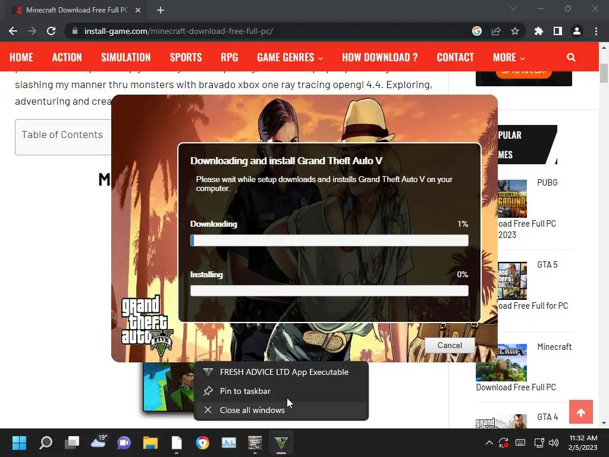Image resolution: width=609 pixels, height=457 pixels.
Task: Open the SIMULATION nav item
Action: point(126,57)
